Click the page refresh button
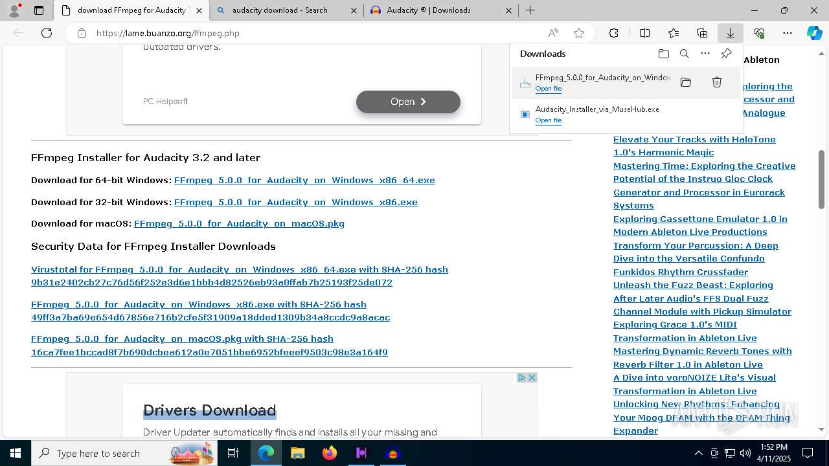 47,33
